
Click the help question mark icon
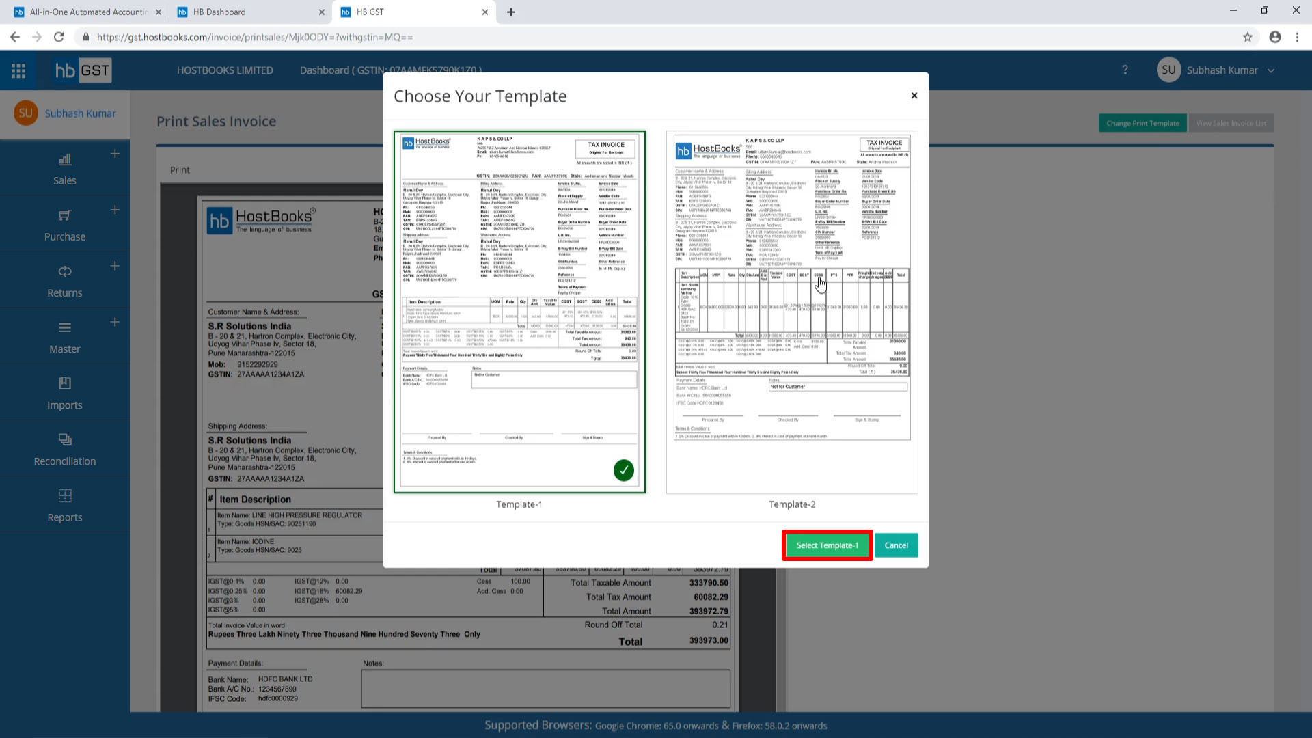pyautogui.click(x=1125, y=70)
